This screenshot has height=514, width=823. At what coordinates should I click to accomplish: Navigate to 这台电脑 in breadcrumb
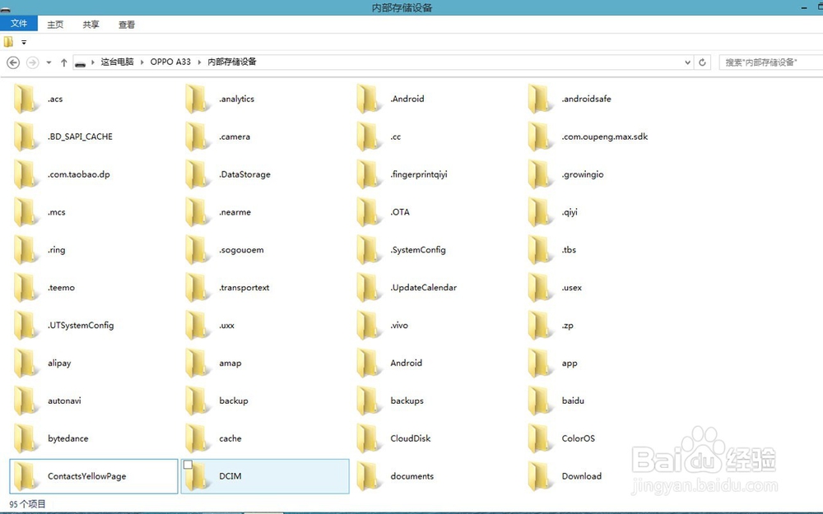117,62
